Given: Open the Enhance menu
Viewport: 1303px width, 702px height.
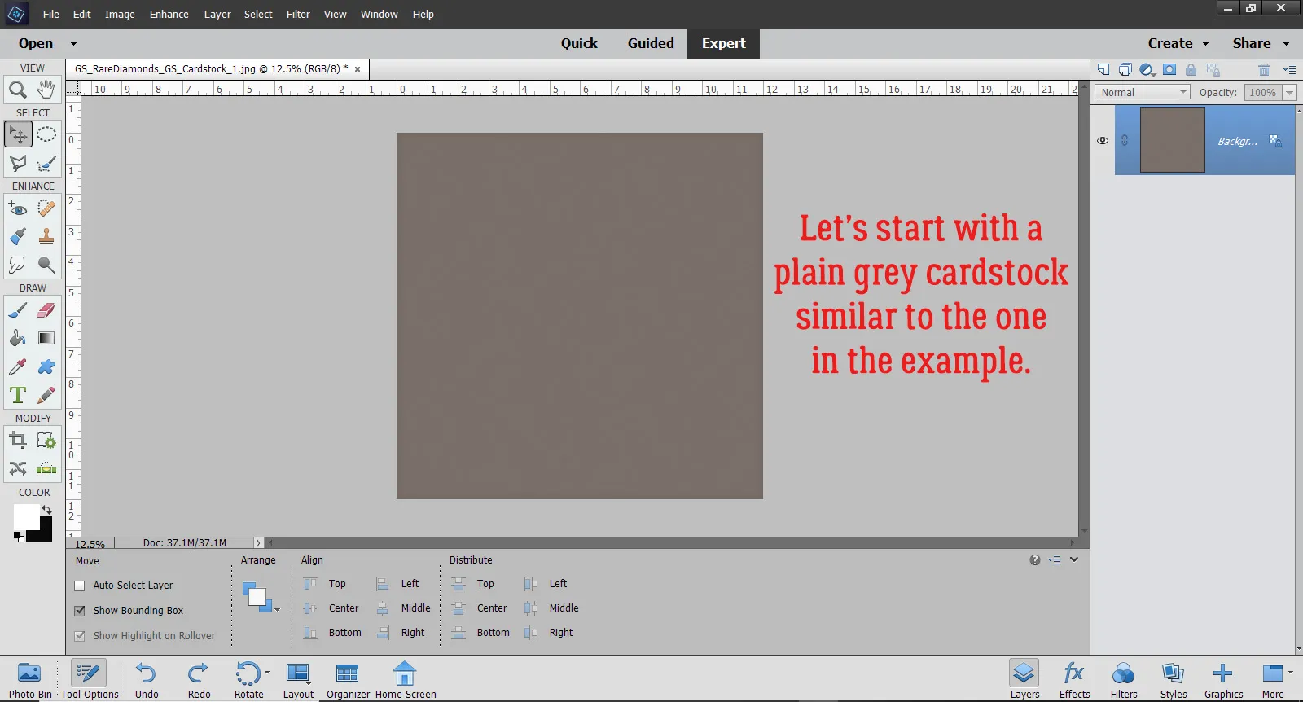Looking at the screenshot, I should tap(169, 15).
